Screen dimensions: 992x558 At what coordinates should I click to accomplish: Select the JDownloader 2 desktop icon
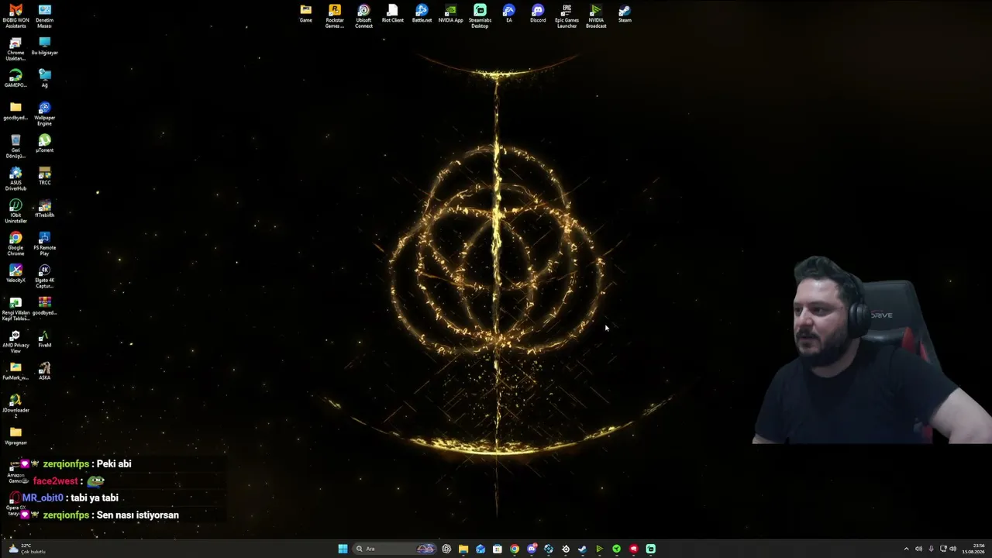pos(15,407)
